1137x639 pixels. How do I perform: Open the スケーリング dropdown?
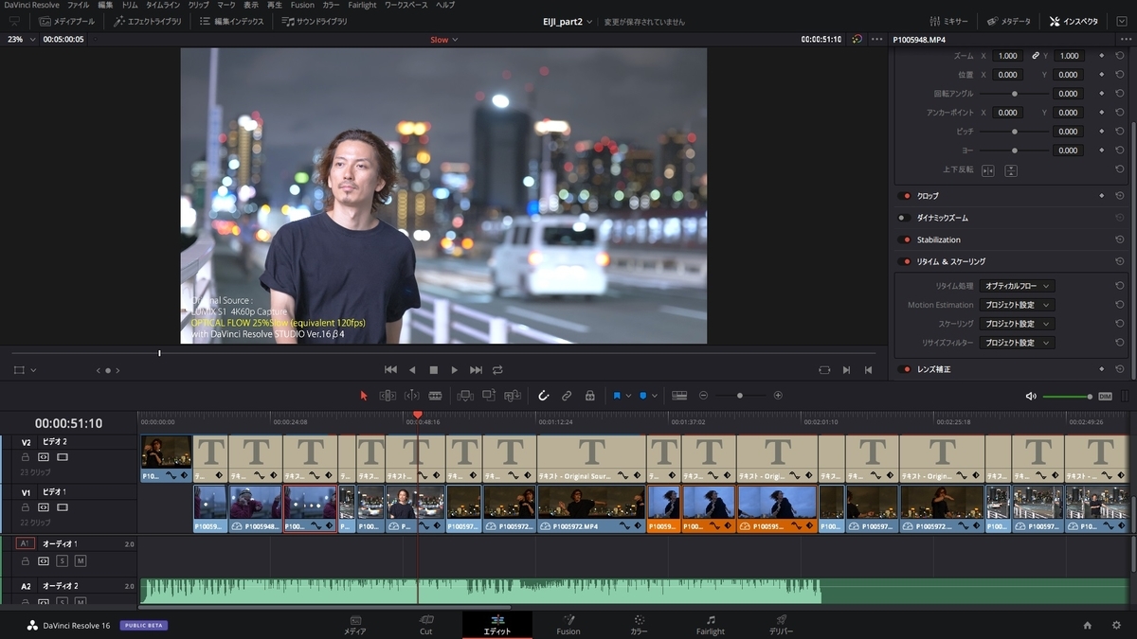[x=1019, y=324]
